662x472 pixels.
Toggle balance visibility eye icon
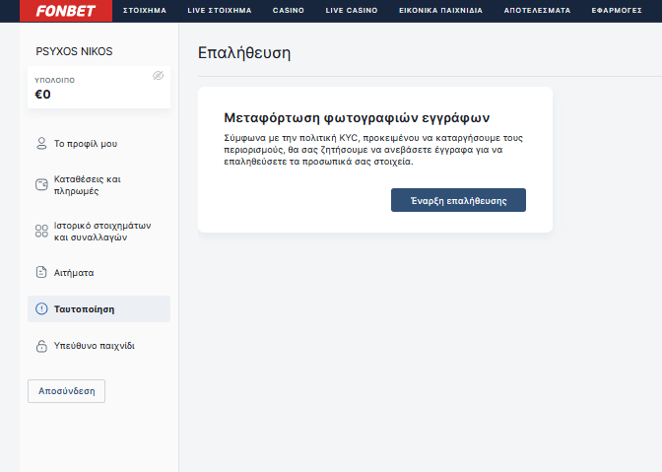click(x=158, y=76)
